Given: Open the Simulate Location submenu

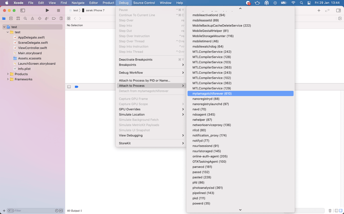Looking at the screenshot, I should click(151, 114).
